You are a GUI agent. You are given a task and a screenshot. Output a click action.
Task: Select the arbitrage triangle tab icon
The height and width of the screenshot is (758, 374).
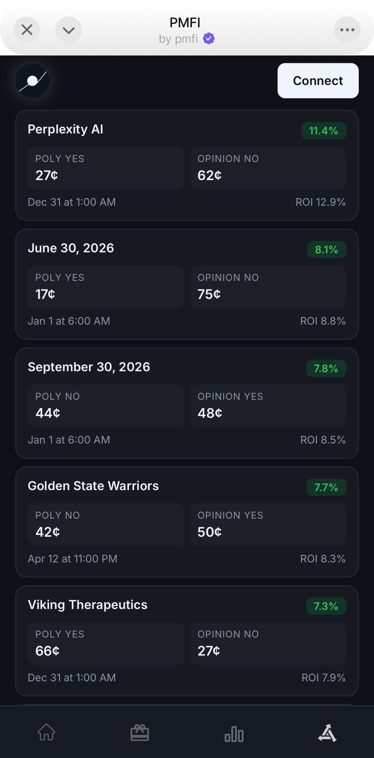click(327, 733)
